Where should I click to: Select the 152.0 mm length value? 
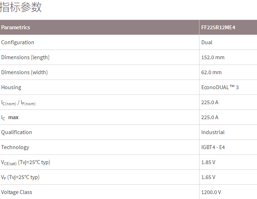pos(213,57)
